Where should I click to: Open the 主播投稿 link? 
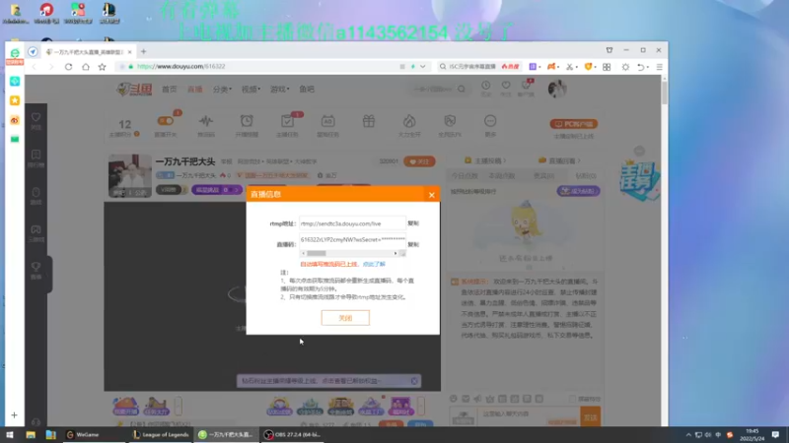(x=485, y=160)
